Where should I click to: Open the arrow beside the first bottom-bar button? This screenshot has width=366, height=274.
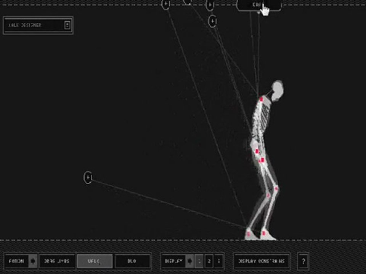tap(33, 261)
